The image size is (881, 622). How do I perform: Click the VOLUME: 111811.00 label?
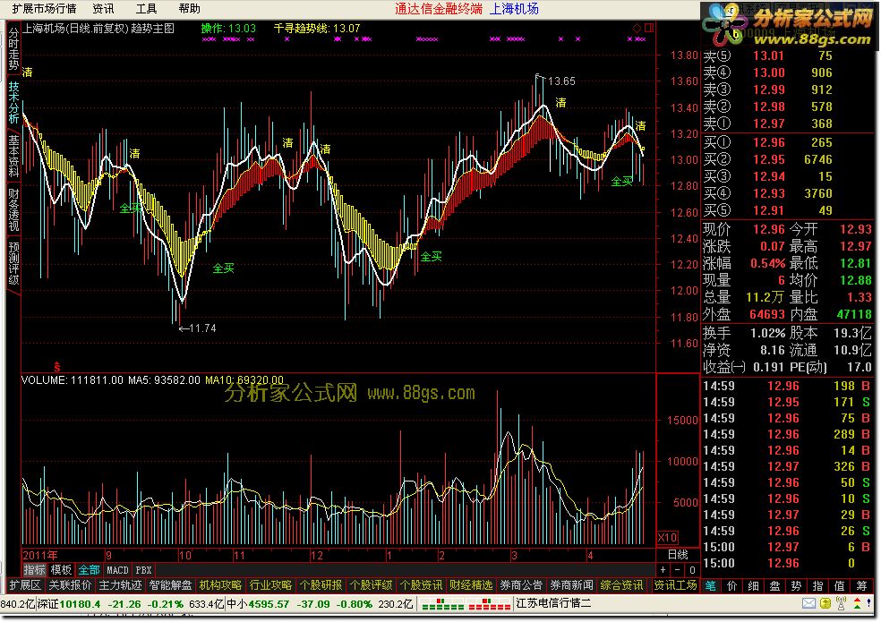click(73, 380)
